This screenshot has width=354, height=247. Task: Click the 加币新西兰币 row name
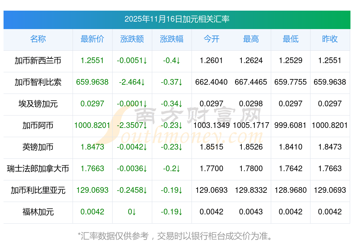(38, 61)
